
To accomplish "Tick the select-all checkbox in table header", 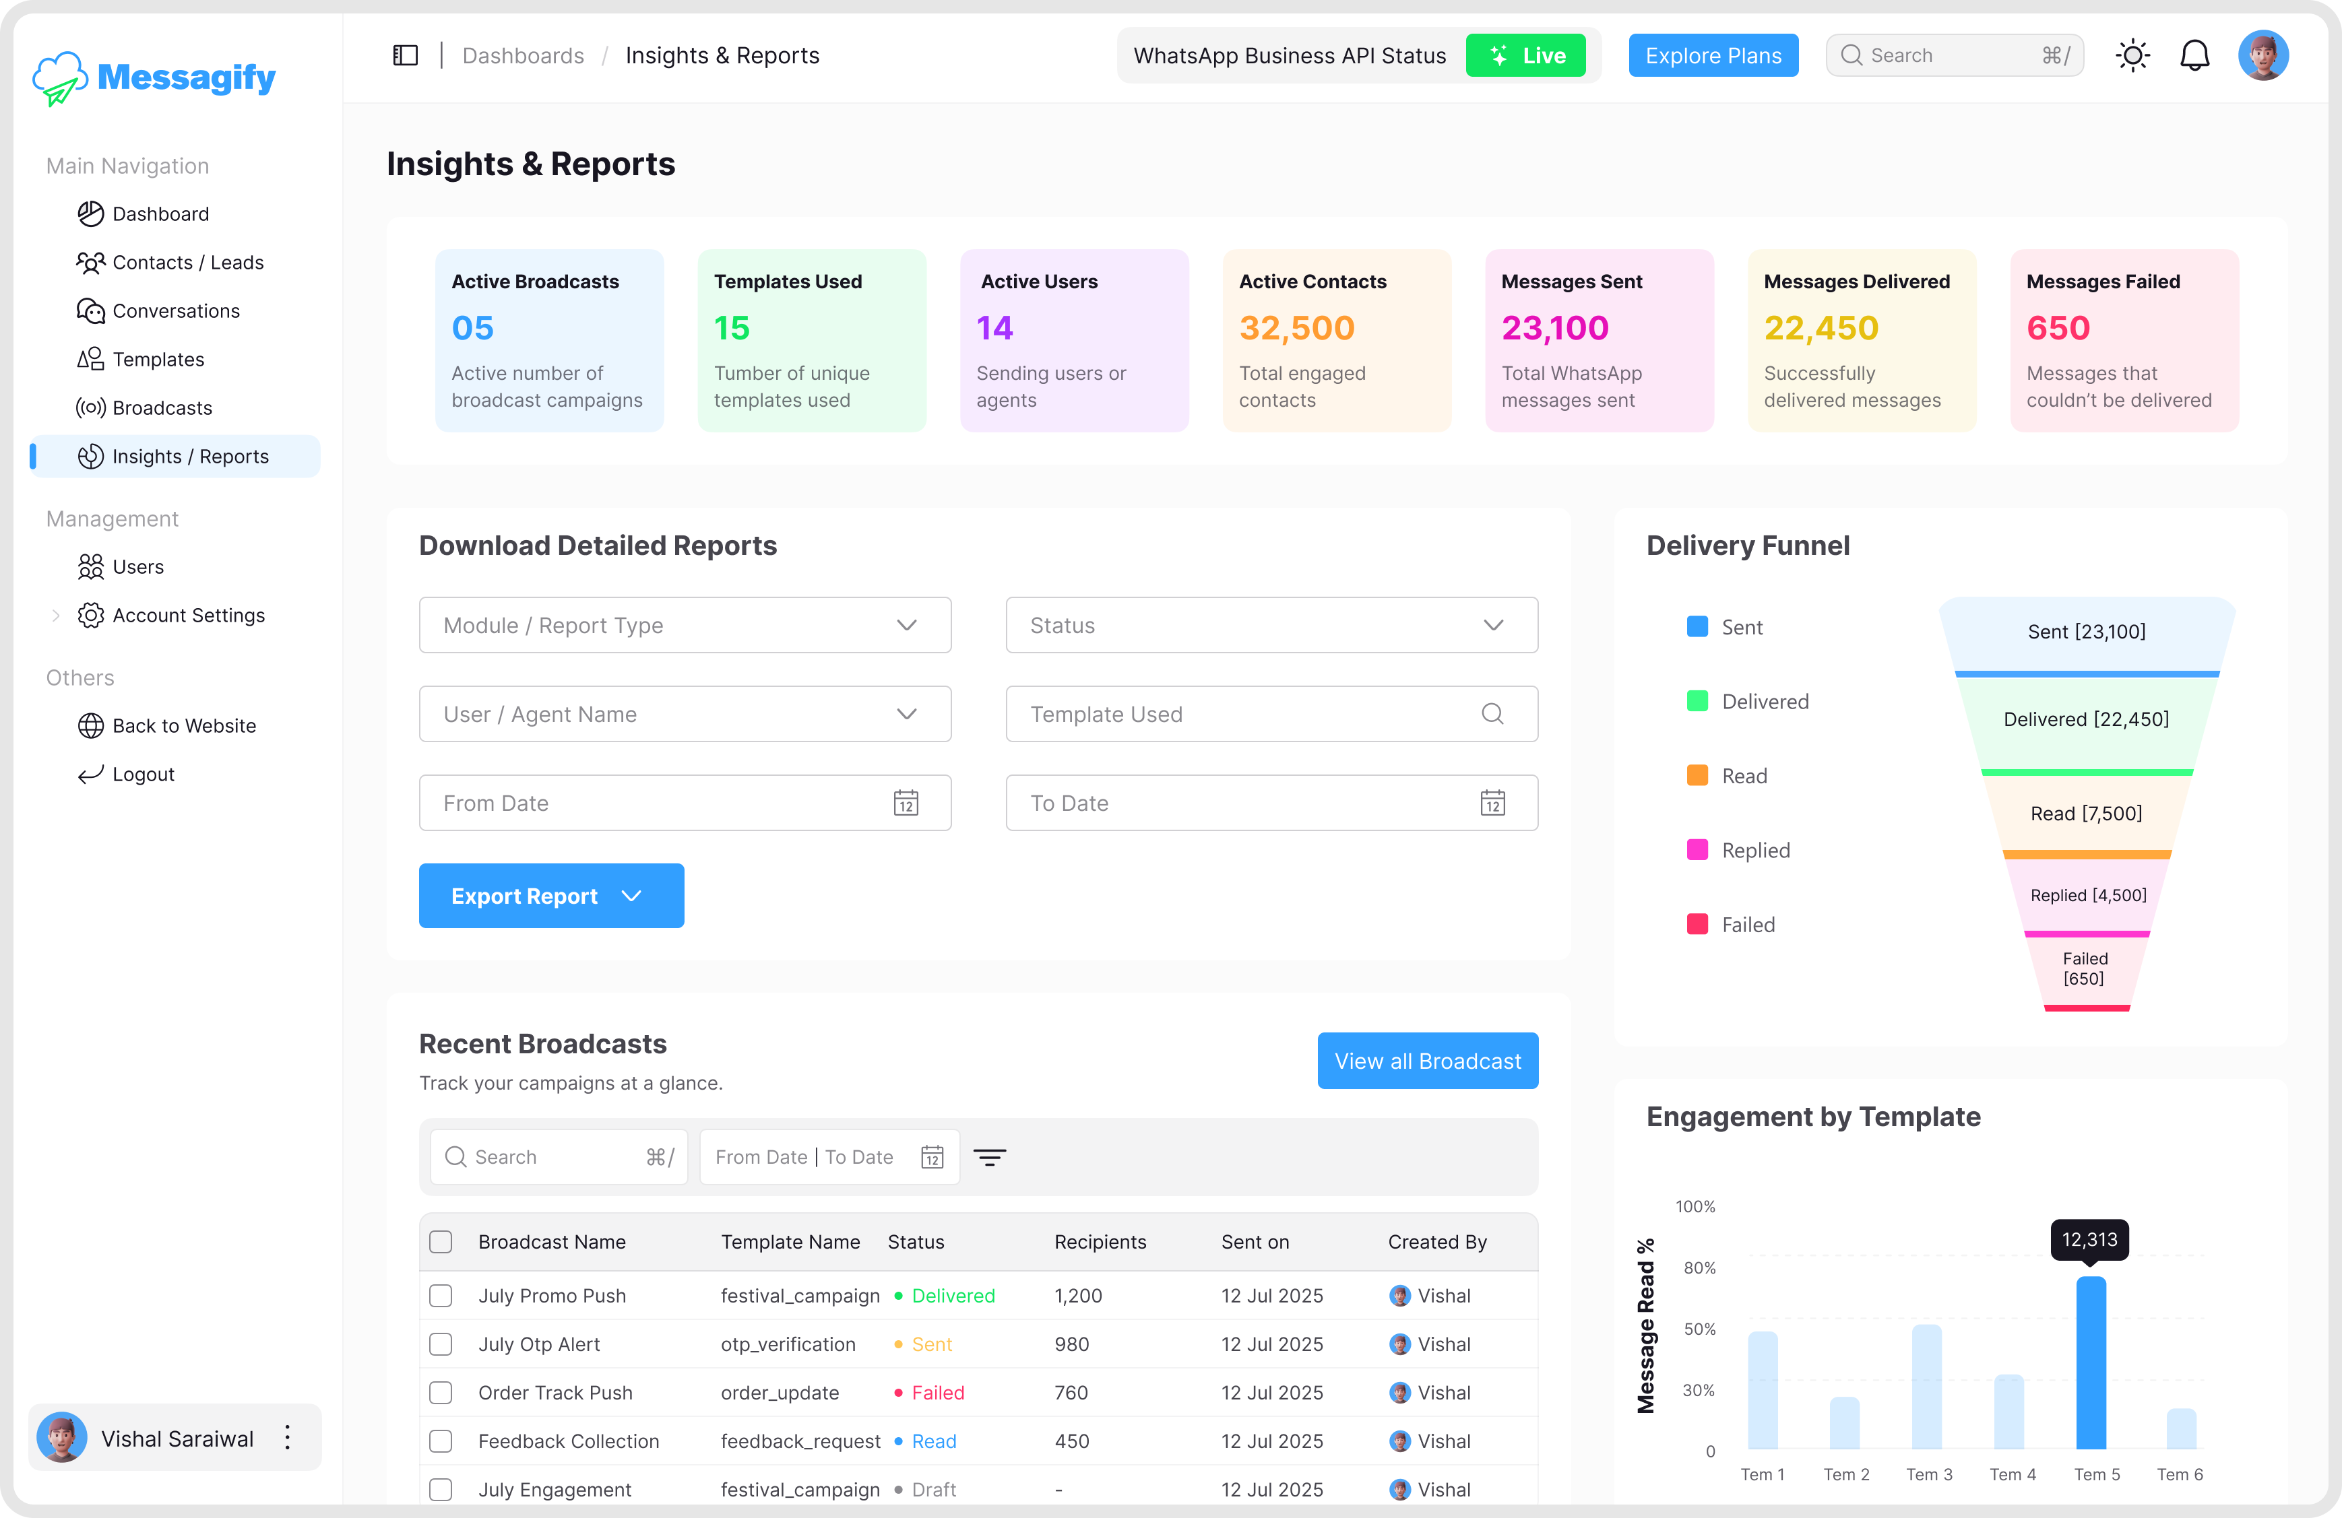I will pyautogui.click(x=441, y=1242).
